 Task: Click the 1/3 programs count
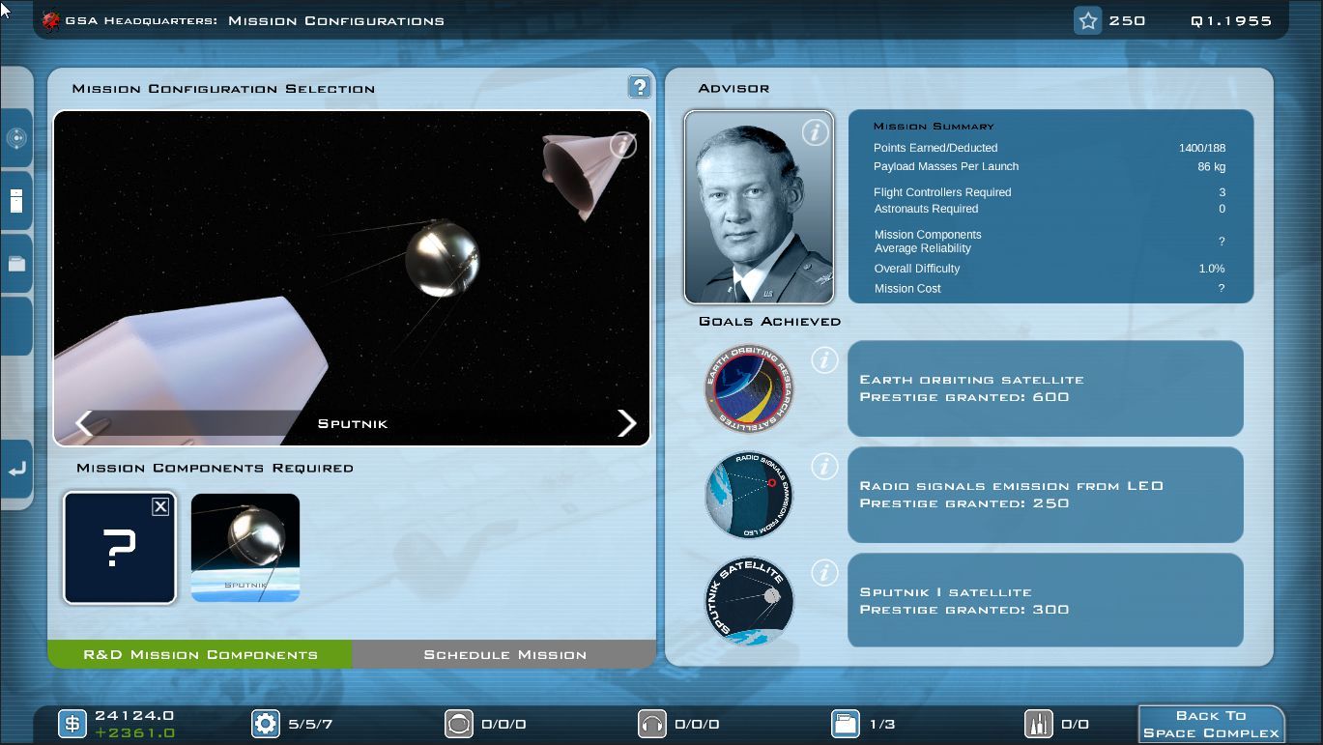[883, 724]
